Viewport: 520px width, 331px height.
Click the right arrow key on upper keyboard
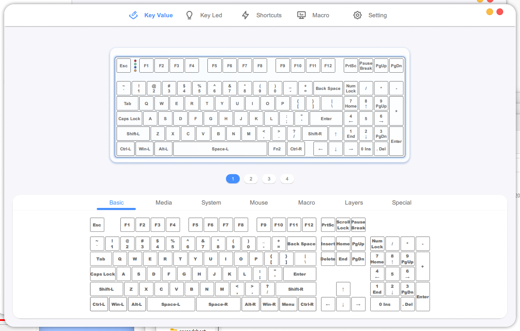(350, 149)
